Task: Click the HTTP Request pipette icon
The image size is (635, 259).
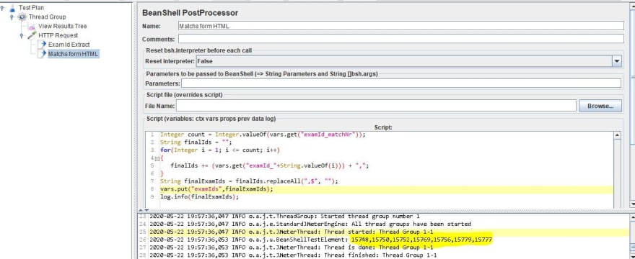Action: point(32,35)
